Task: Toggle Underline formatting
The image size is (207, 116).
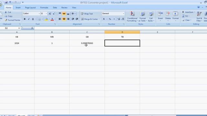Action: tap(33, 19)
